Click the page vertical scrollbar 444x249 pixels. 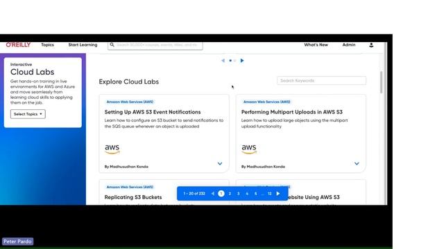click(381, 82)
